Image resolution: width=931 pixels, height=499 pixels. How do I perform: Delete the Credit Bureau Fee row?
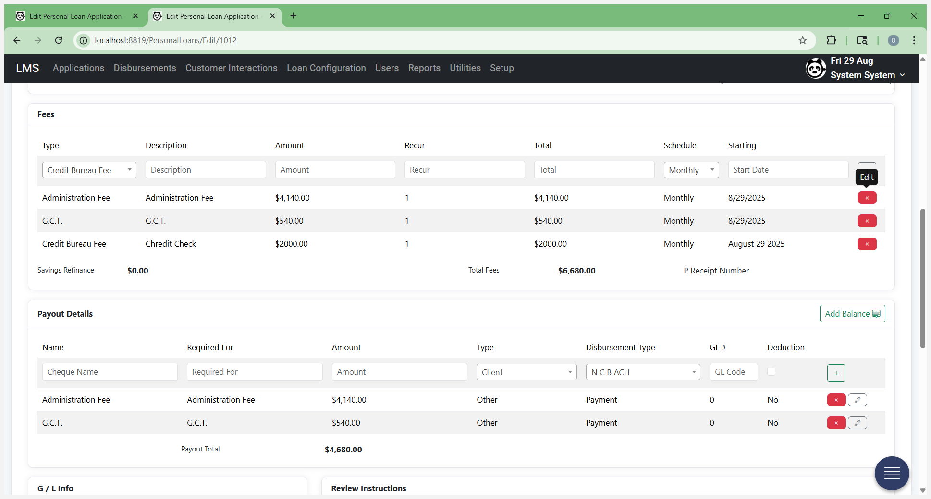click(x=867, y=244)
